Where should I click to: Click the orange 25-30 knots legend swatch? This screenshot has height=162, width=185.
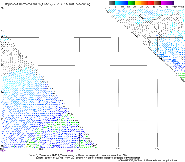144,3
